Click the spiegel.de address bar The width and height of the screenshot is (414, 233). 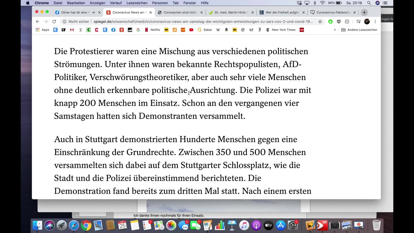tap(203, 22)
